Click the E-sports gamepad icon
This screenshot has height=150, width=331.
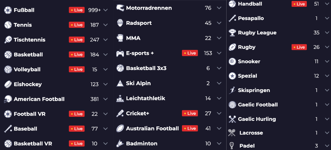point(120,53)
